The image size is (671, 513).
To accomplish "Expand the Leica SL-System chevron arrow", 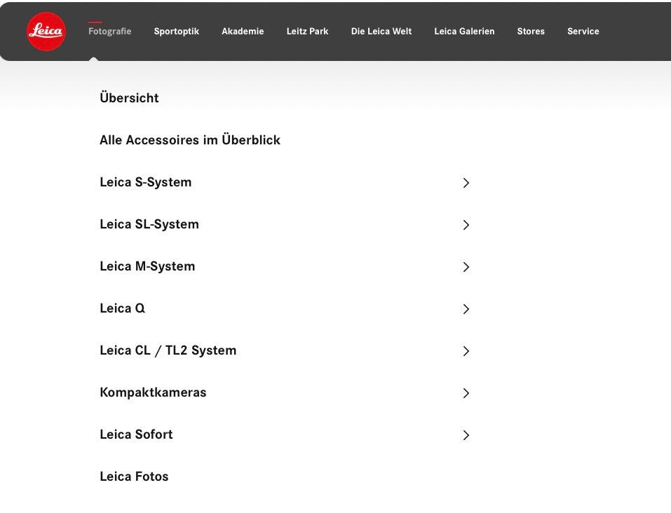I will click(x=466, y=225).
